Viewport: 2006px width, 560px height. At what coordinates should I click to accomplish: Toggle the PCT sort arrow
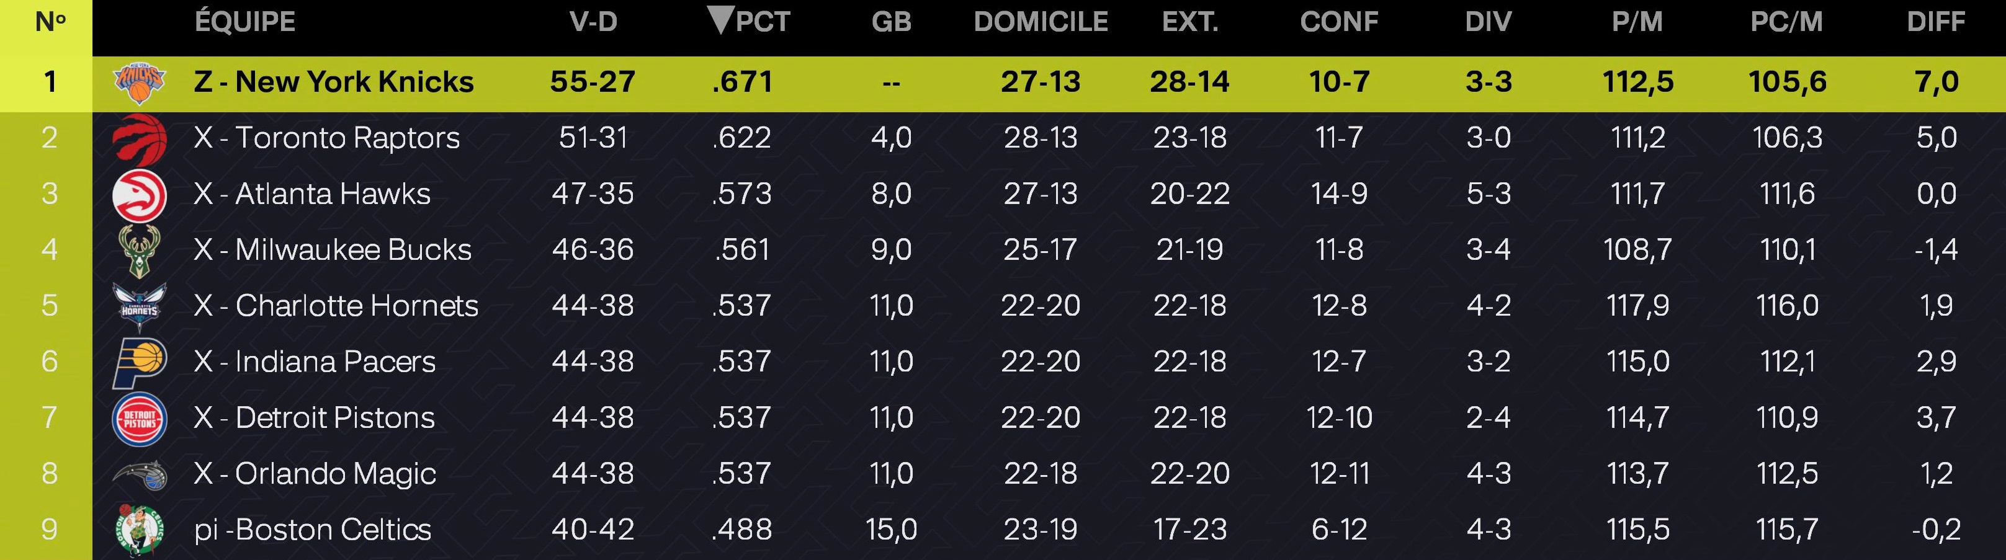pos(721,20)
